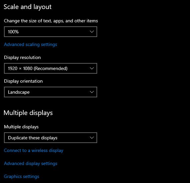190x183 pixels.
Task: Click the large Multiple displays section heading
Action: tap(28, 113)
